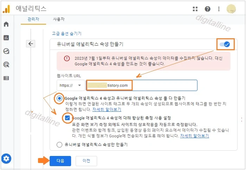
Task: Open Reports bar chart icon in sidebar
Action: click(6, 38)
